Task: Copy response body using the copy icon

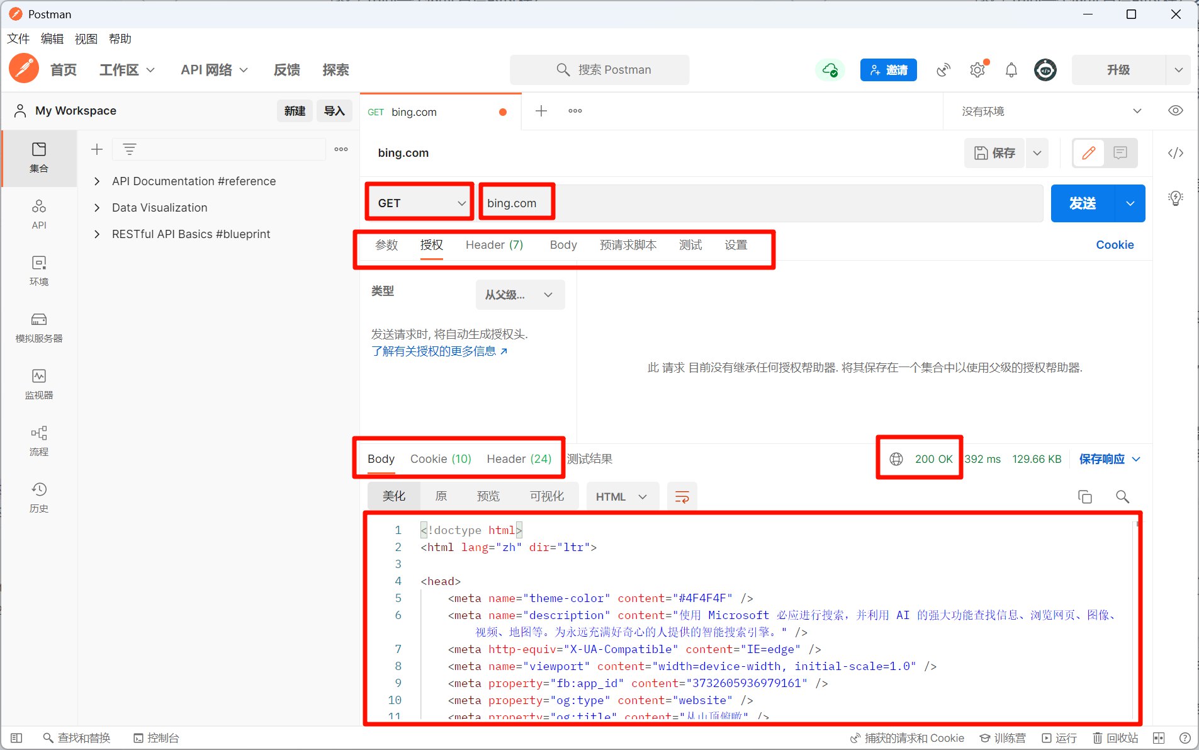Action: coord(1084,497)
